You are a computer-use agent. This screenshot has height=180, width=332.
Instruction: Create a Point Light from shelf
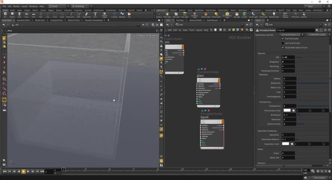tap(167, 15)
